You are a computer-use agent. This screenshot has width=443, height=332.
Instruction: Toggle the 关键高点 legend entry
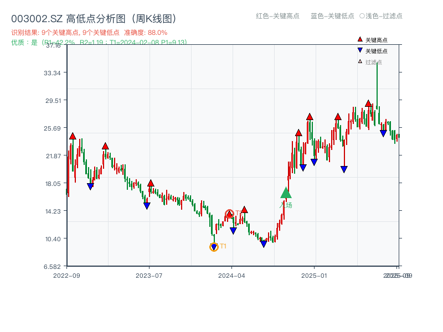[x=377, y=39]
